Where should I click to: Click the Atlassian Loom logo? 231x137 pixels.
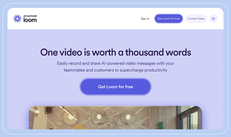coord(25,19)
